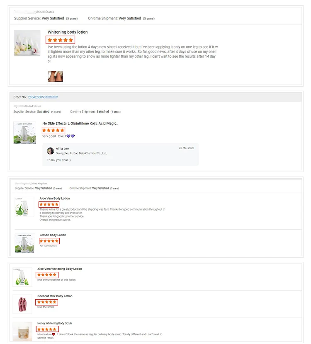Click the Whitening body lotion title
This screenshot has height=344, width=311.
pos(68,32)
